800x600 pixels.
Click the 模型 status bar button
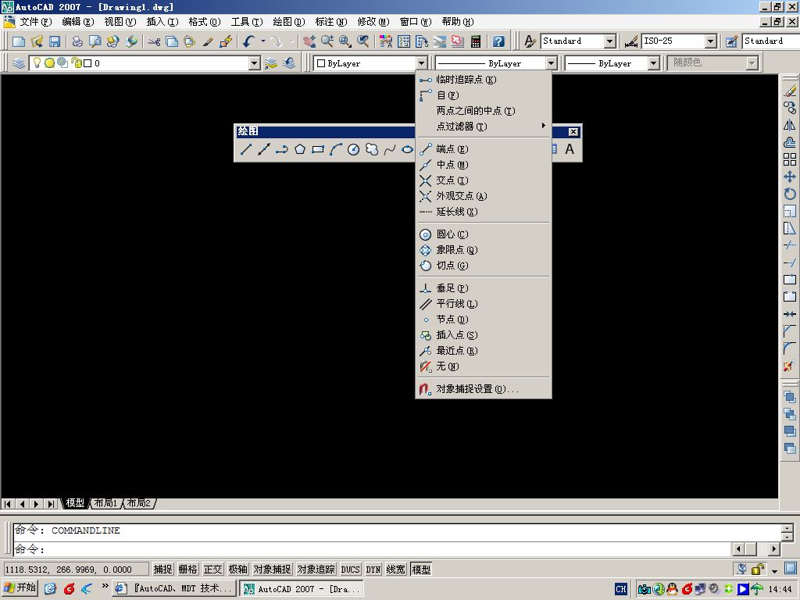tap(421, 569)
